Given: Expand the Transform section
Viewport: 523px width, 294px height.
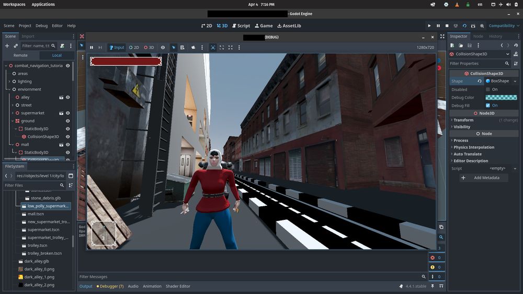Looking at the screenshot, I should click(463, 120).
